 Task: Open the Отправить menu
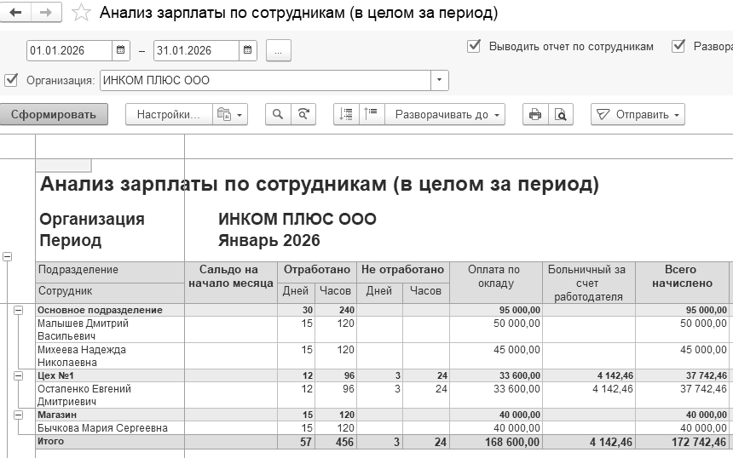click(x=638, y=114)
